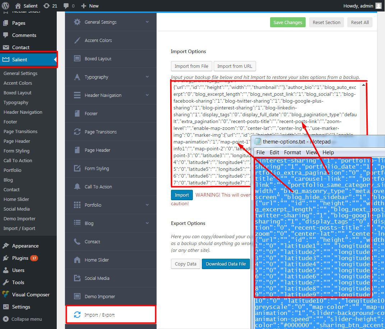385x329 pixels.
Task: Open Home Slider link in left submenu
Action: pyautogui.click(x=16, y=199)
